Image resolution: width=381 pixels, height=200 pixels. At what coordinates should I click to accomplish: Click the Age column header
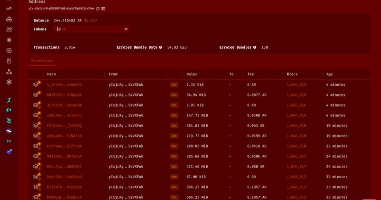click(x=330, y=74)
